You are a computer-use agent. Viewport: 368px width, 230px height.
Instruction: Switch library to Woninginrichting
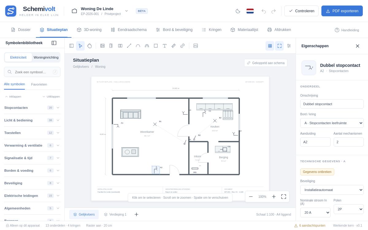pos(46,57)
